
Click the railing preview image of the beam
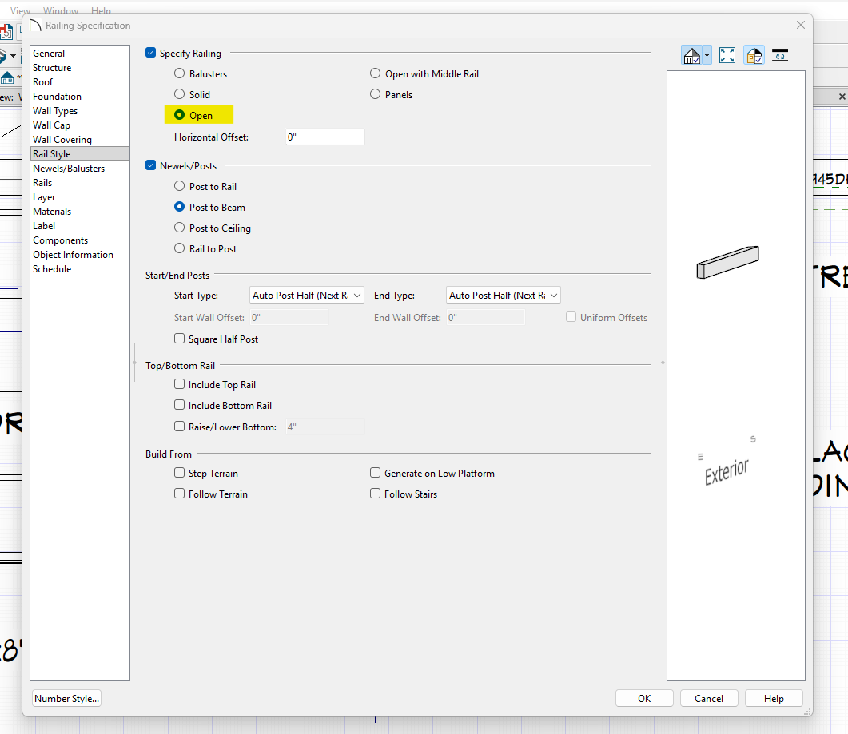pos(727,263)
